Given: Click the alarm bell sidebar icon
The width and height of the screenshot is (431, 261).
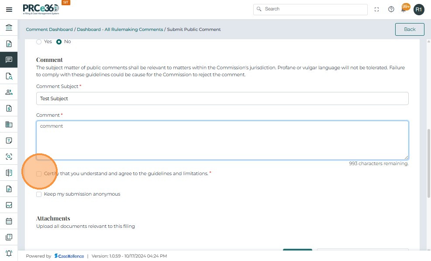Looking at the screenshot, I should pos(9,253).
